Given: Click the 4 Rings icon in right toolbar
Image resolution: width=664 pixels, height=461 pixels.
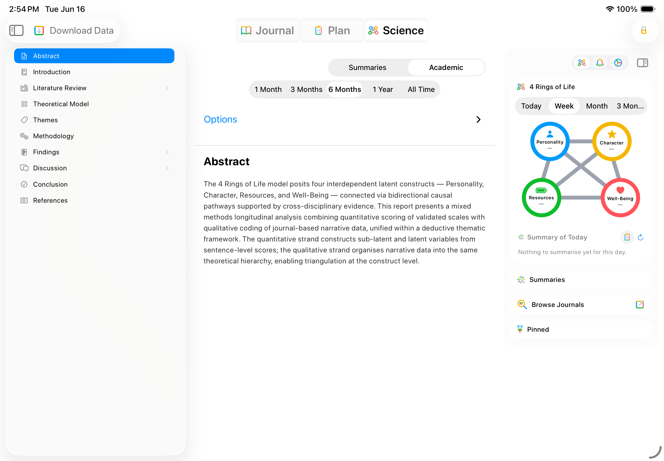Looking at the screenshot, I should pos(582,63).
